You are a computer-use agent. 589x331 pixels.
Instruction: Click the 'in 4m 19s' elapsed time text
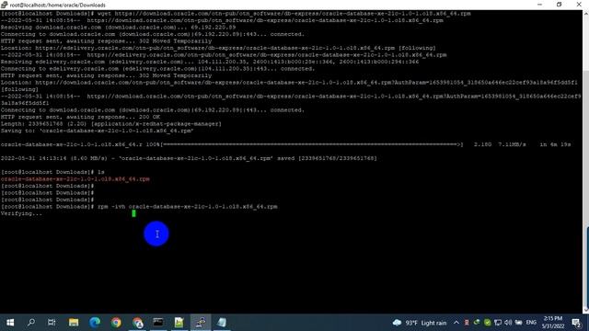click(555, 144)
